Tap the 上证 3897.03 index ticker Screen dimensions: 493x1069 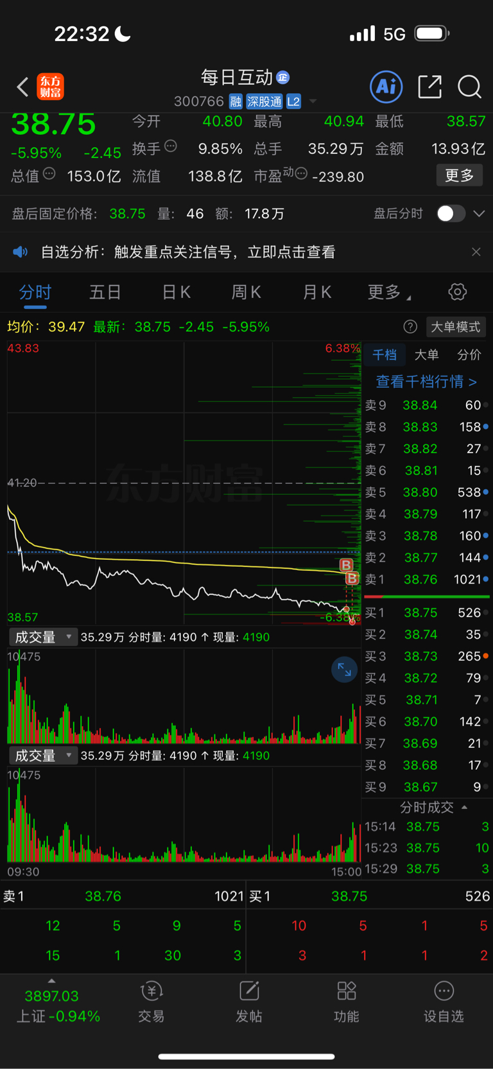tap(58, 1005)
